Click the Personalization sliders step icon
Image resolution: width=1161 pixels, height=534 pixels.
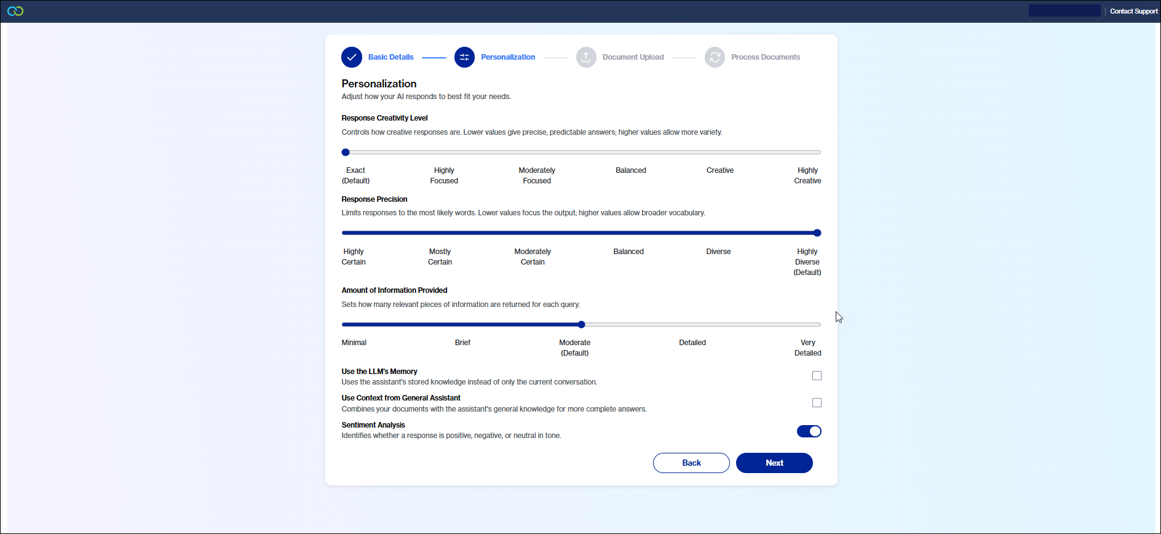tap(464, 57)
